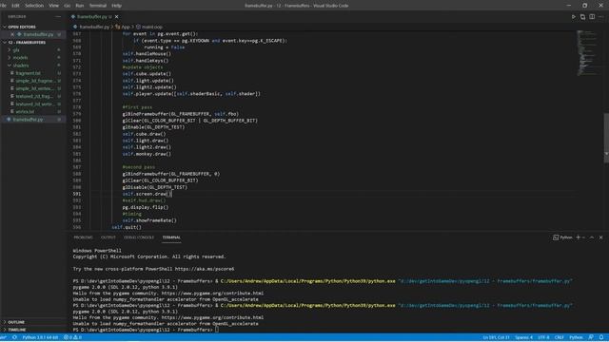Open the Run menu
The width and height of the screenshot is (609, 342).
click(80, 6)
